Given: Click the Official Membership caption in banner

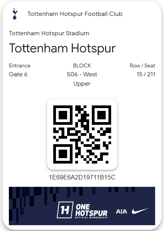Looking at the screenshot, I should pyautogui.click(x=91, y=217).
